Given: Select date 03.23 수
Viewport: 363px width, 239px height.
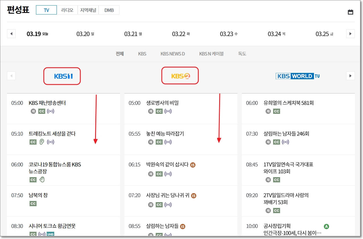Looking at the screenshot, I should (x=229, y=34).
